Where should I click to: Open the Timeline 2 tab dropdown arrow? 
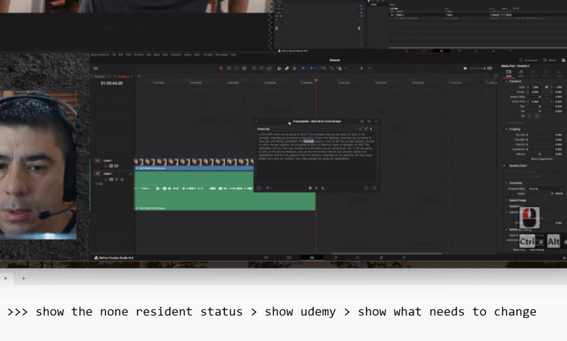[132, 76]
